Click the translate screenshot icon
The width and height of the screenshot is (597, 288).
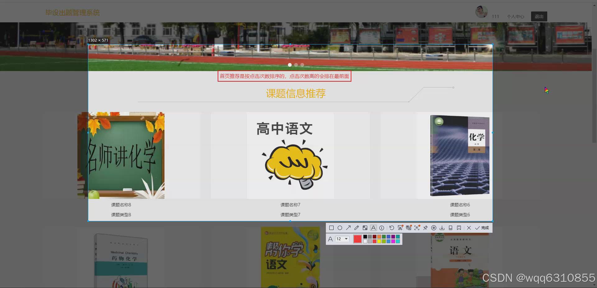pos(409,227)
